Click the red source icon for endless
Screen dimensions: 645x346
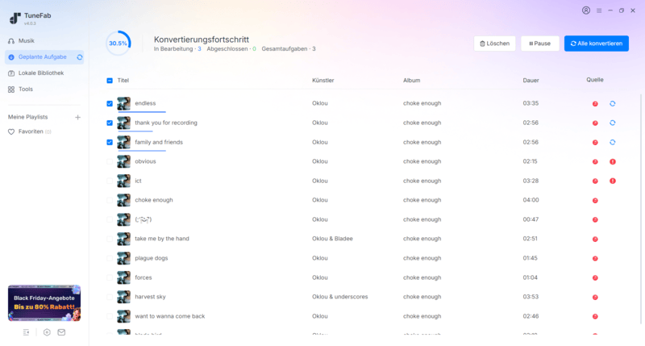(x=595, y=104)
